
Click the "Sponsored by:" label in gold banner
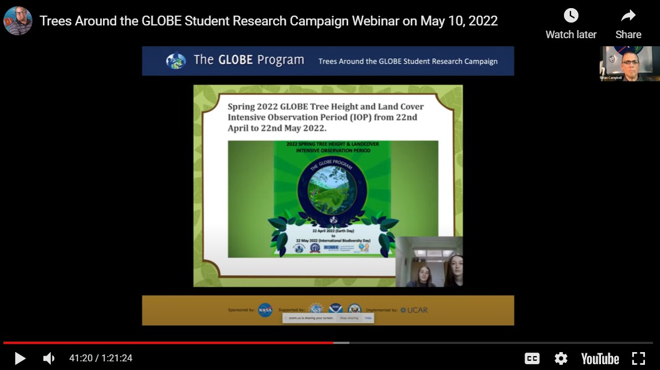(x=241, y=310)
